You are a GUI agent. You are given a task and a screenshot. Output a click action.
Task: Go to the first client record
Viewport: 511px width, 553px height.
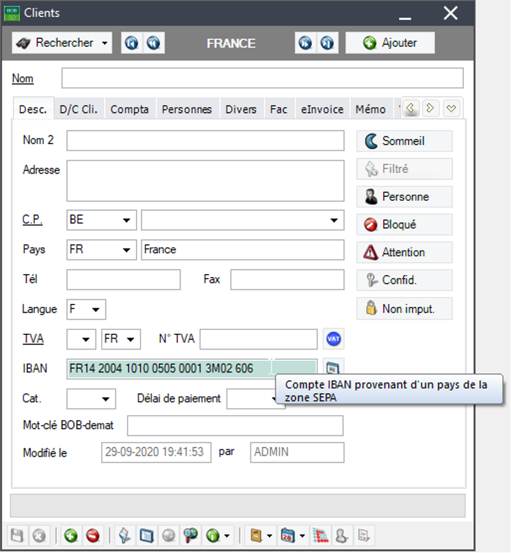coord(132,43)
